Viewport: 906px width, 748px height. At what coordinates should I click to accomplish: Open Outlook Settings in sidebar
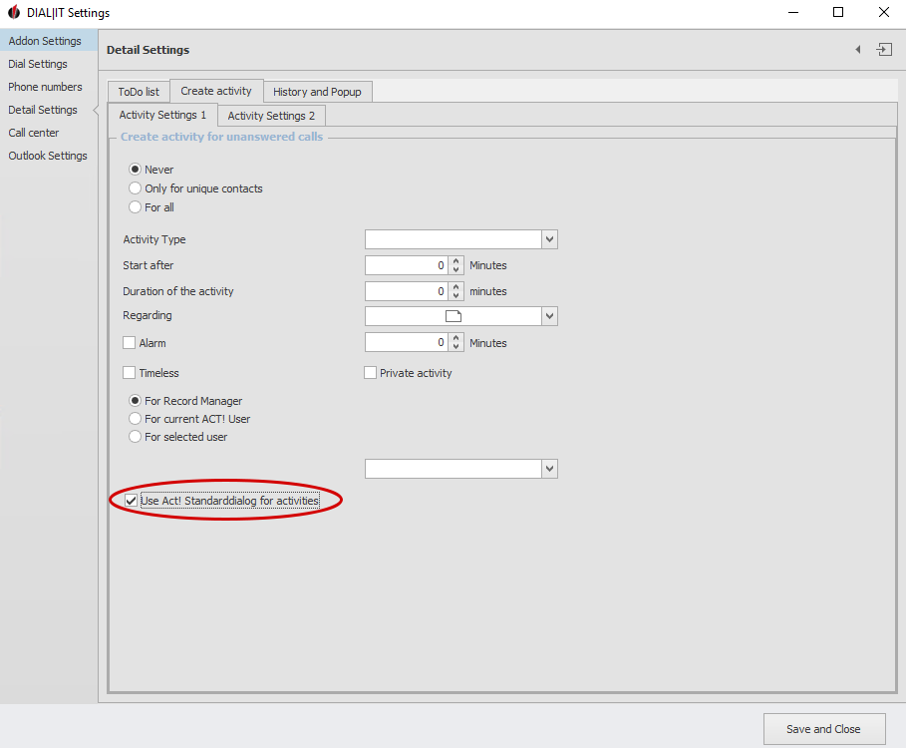[x=48, y=156]
